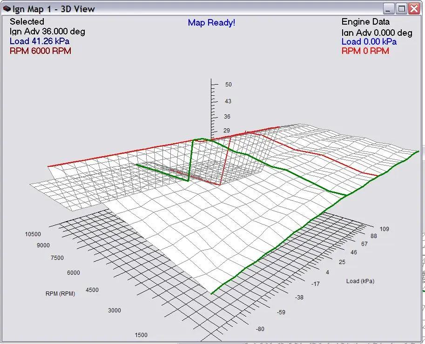425x344 pixels.
Task: Click the Engine Data Ign Adv 0.000 deg readout
Action: pyautogui.click(x=377, y=33)
